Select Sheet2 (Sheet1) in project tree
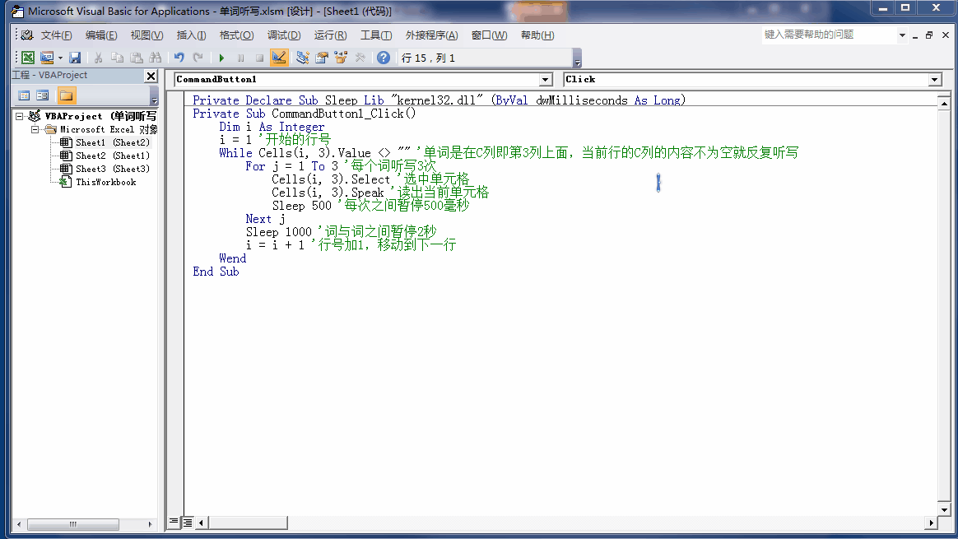This screenshot has width=958, height=539. (x=113, y=156)
